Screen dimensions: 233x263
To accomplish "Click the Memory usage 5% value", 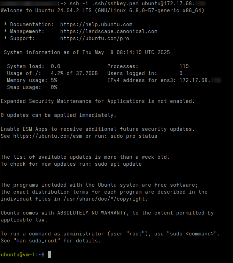I will pos(54,80).
